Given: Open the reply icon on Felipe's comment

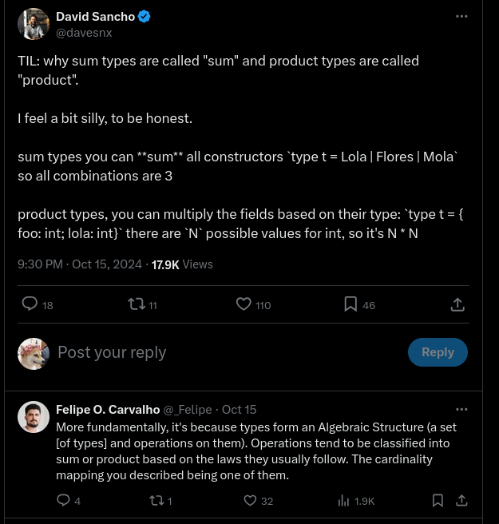Looking at the screenshot, I should click(64, 500).
